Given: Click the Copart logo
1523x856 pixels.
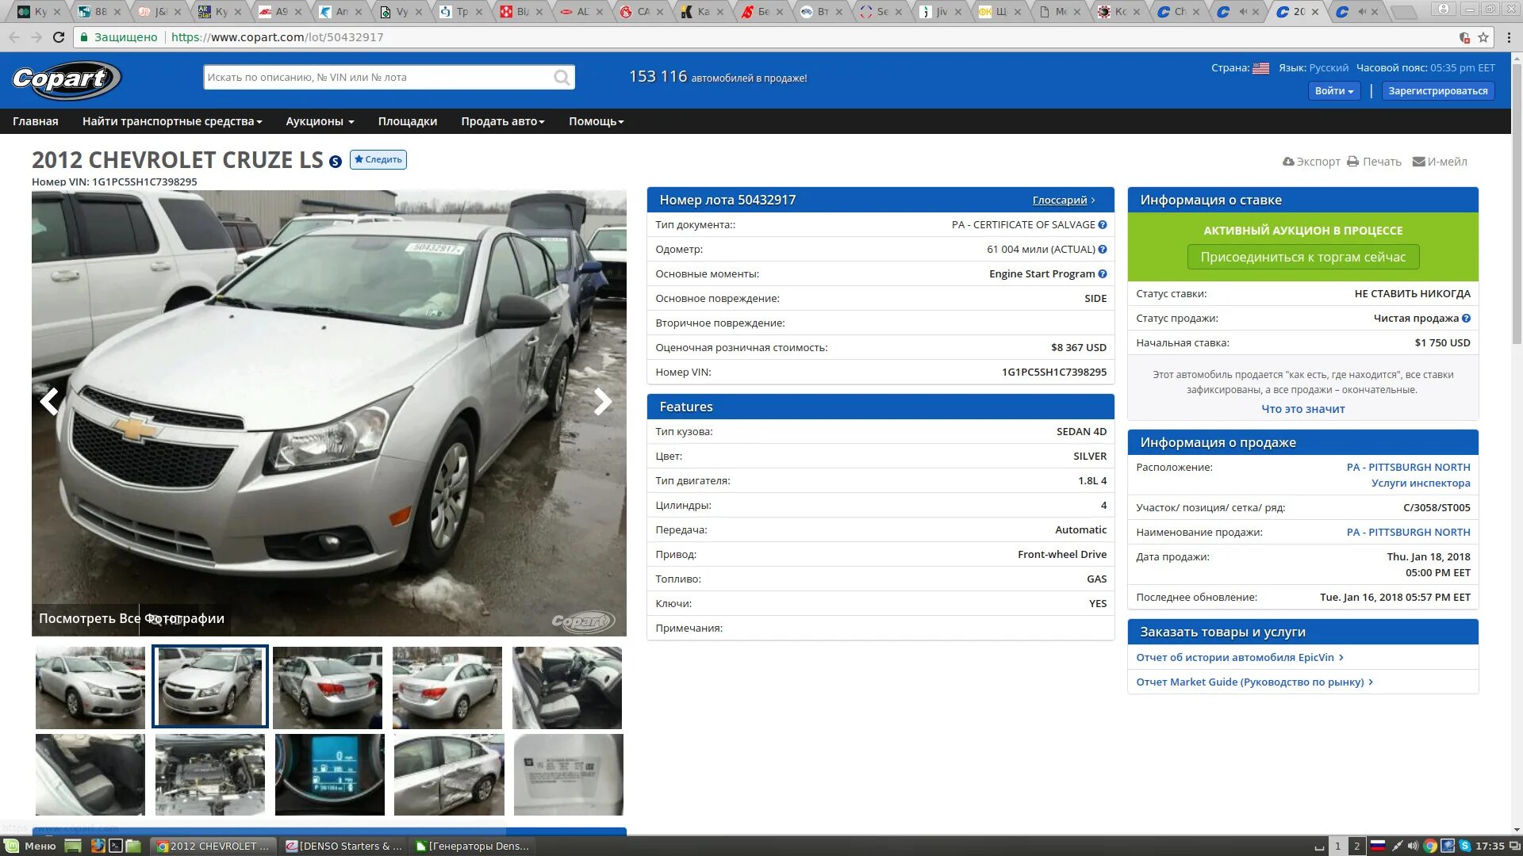Looking at the screenshot, I should click(67, 79).
